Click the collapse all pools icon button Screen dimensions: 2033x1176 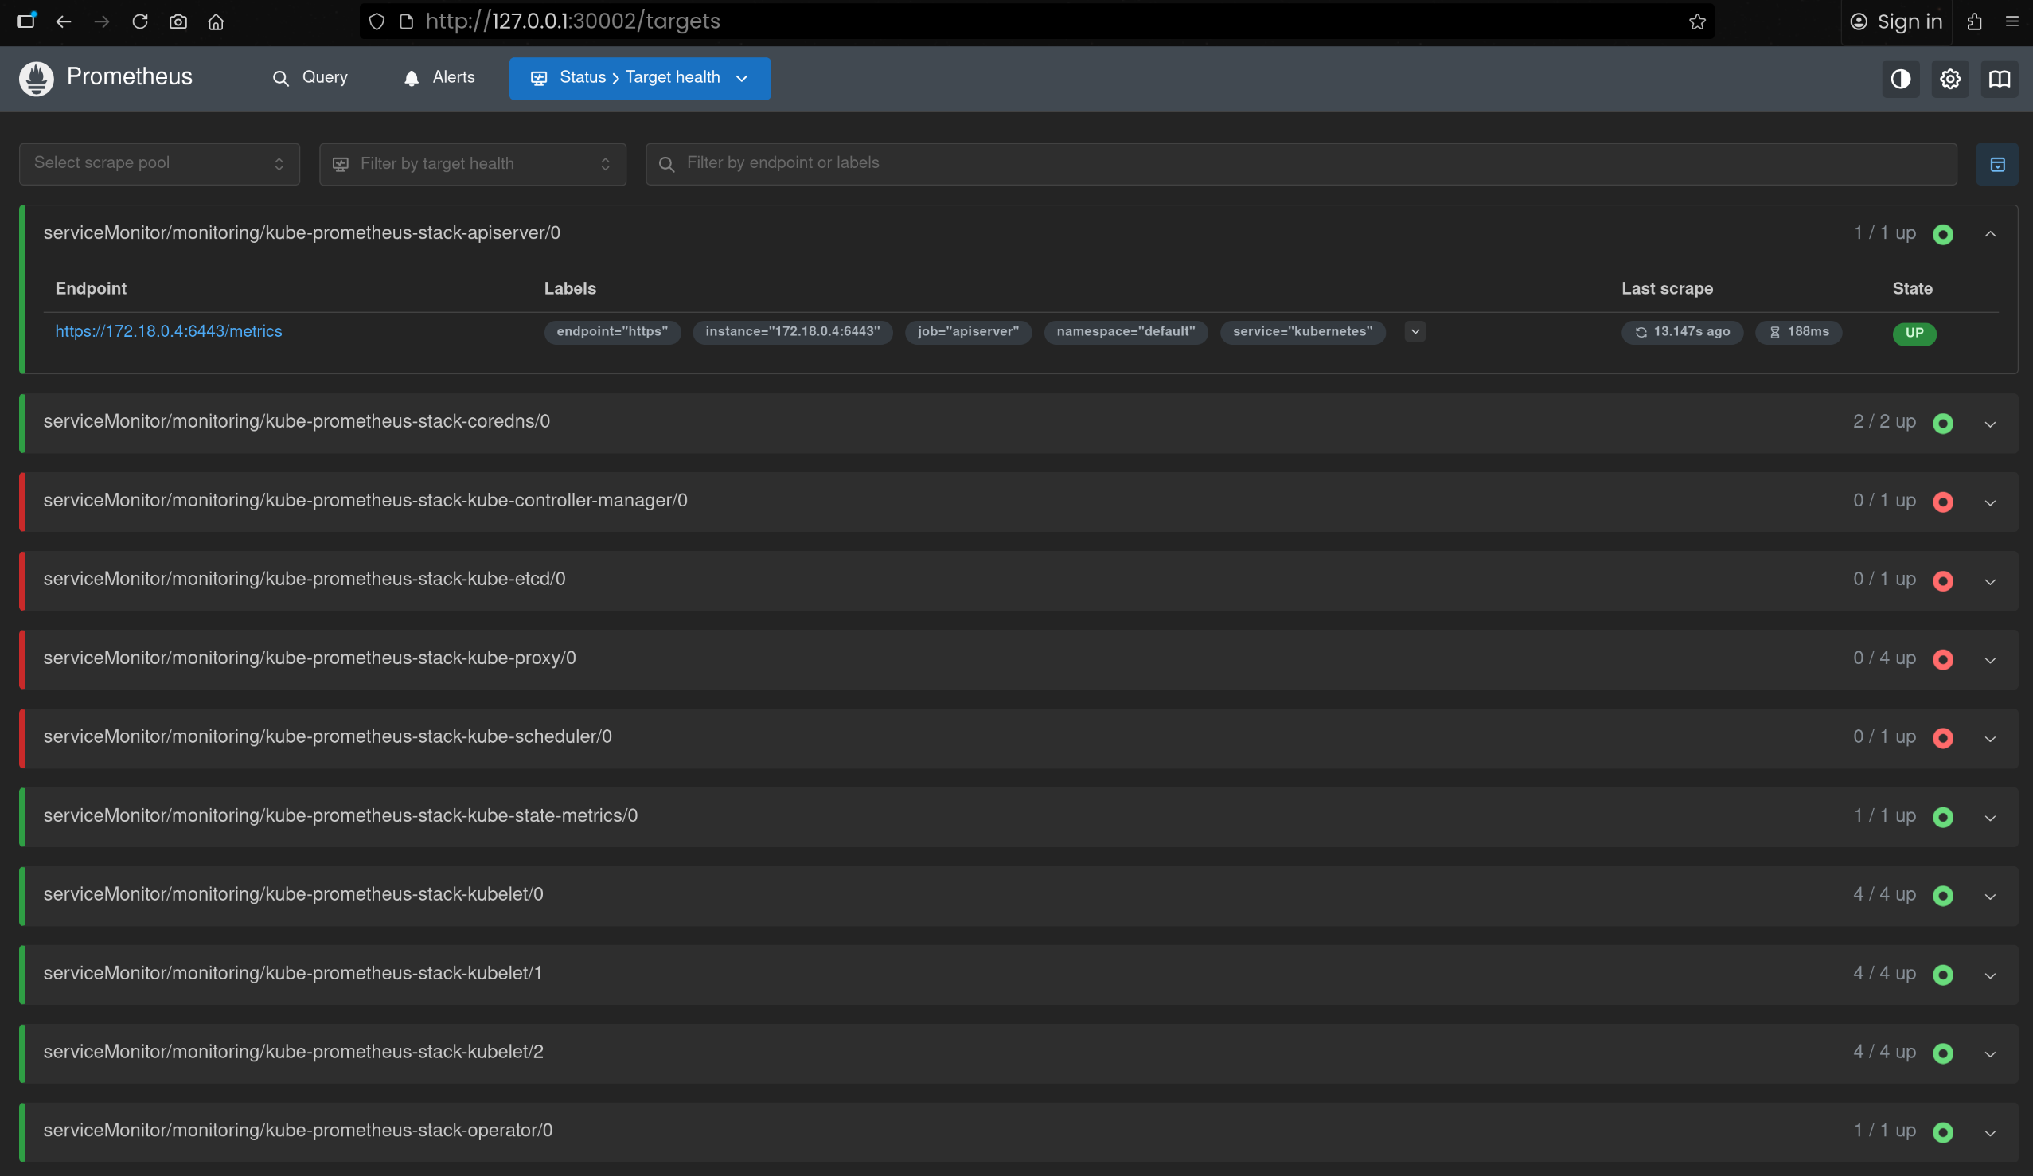point(1996,165)
